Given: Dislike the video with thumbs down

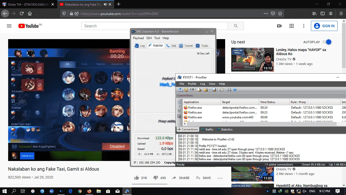Looking at the screenshot, I should [x=156, y=178].
